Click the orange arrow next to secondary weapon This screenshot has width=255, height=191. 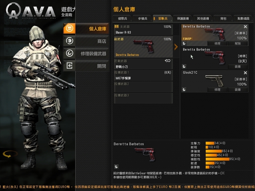(176, 47)
